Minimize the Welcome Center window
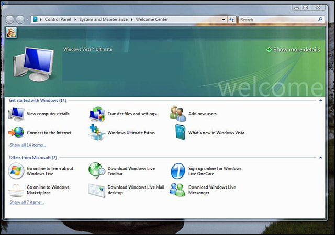 [x=297, y=8]
